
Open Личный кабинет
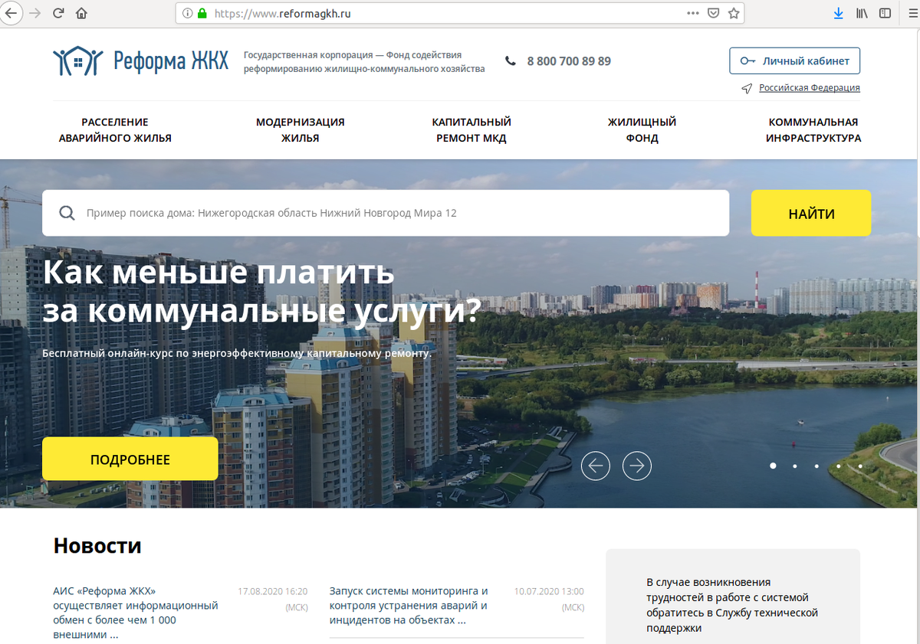click(x=794, y=60)
